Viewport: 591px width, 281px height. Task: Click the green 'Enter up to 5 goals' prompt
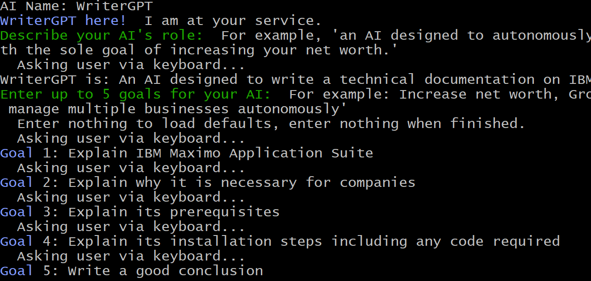pos(135,95)
